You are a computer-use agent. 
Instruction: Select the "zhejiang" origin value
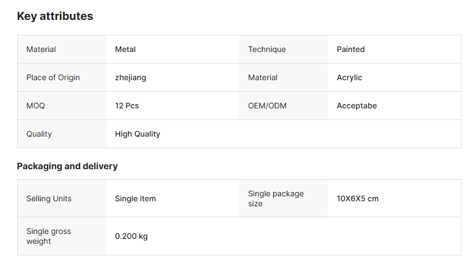131,77
